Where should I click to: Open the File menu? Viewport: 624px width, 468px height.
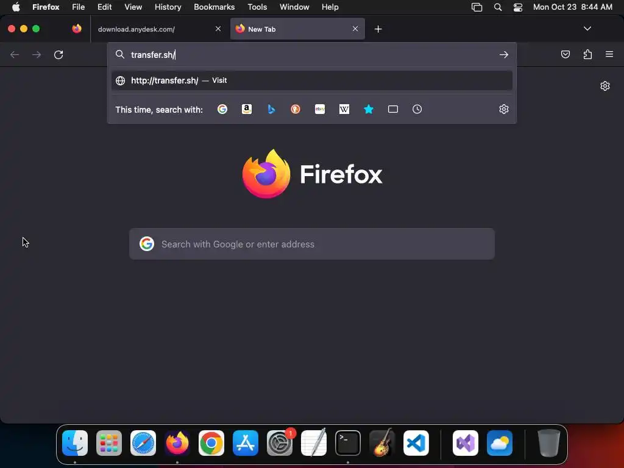(x=78, y=7)
